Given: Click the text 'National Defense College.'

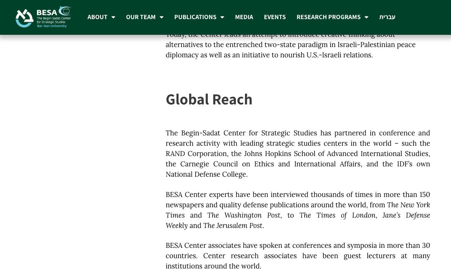Looking at the screenshot, I should pyautogui.click(x=206, y=174).
